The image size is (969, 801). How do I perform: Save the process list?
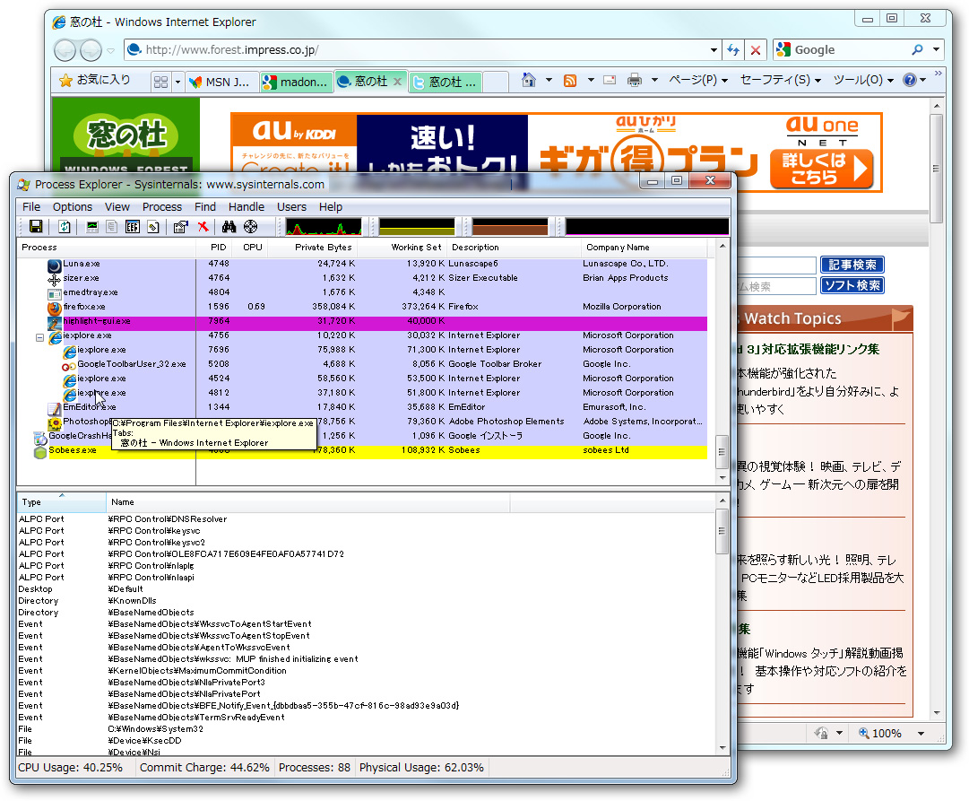tap(37, 226)
